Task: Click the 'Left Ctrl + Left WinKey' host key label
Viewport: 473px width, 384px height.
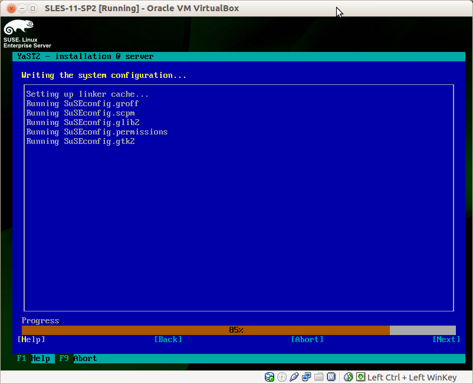Action: pyautogui.click(x=412, y=378)
